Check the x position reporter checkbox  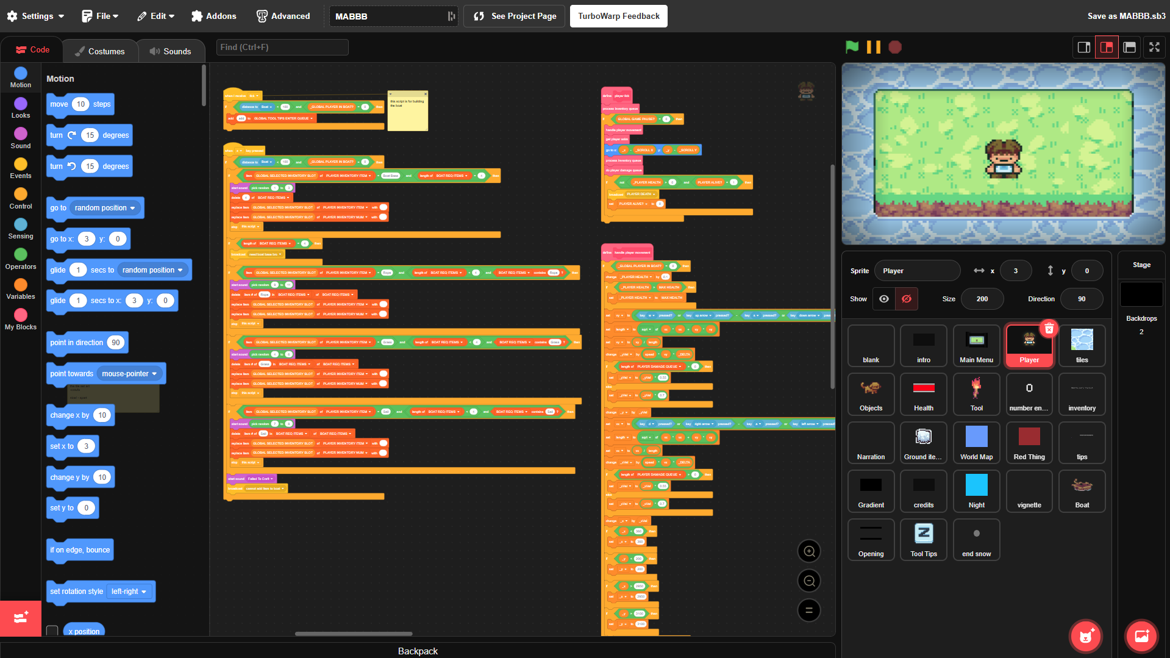click(52, 631)
